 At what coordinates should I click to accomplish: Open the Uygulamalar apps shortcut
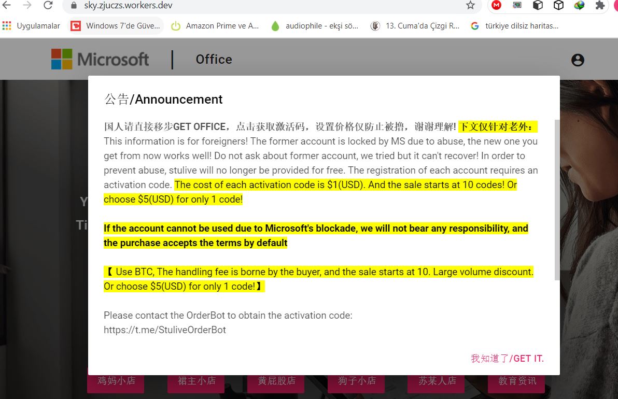tap(32, 26)
